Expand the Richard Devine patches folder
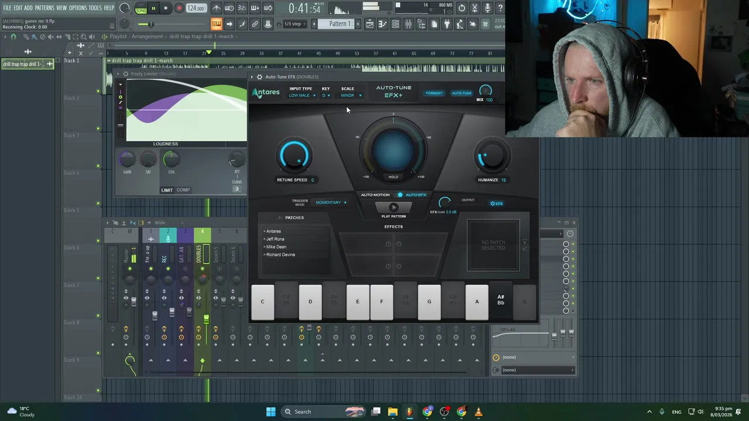749x421 pixels. (x=280, y=254)
